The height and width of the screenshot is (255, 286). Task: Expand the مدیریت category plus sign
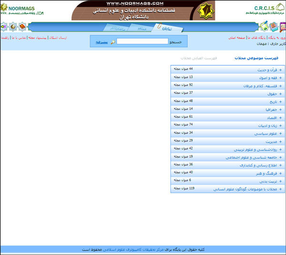point(280,142)
